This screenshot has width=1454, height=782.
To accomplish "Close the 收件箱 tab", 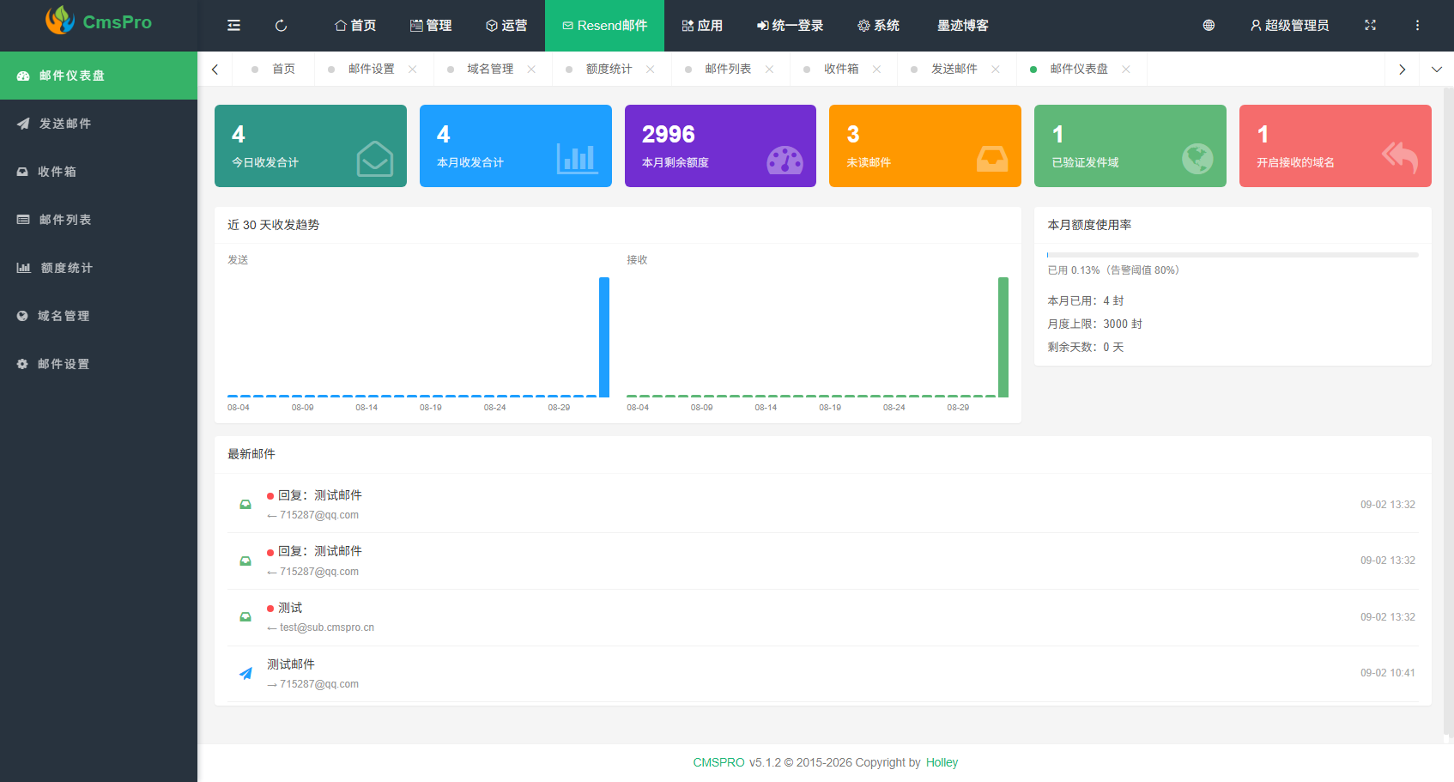I will point(876,70).
